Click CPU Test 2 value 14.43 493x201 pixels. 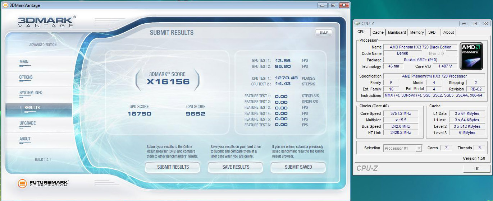tap(283, 84)
